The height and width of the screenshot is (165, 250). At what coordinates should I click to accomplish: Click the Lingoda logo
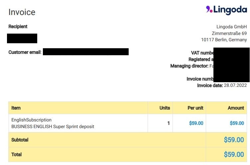[x=226, y=10]
